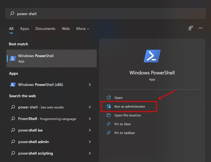Expand chevron for powershell admin suggestion
The height and width of the screenshot is (162, 211).
90,142
